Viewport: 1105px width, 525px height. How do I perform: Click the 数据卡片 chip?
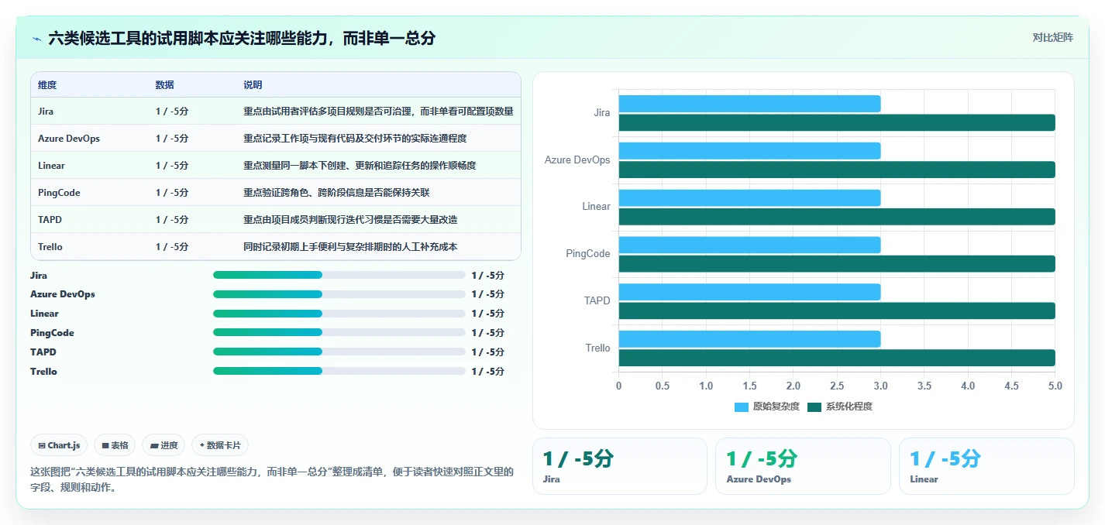(220, 445)
